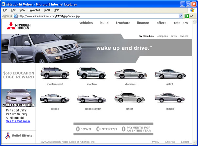Open the Relief Efforts link

(22, 136)
